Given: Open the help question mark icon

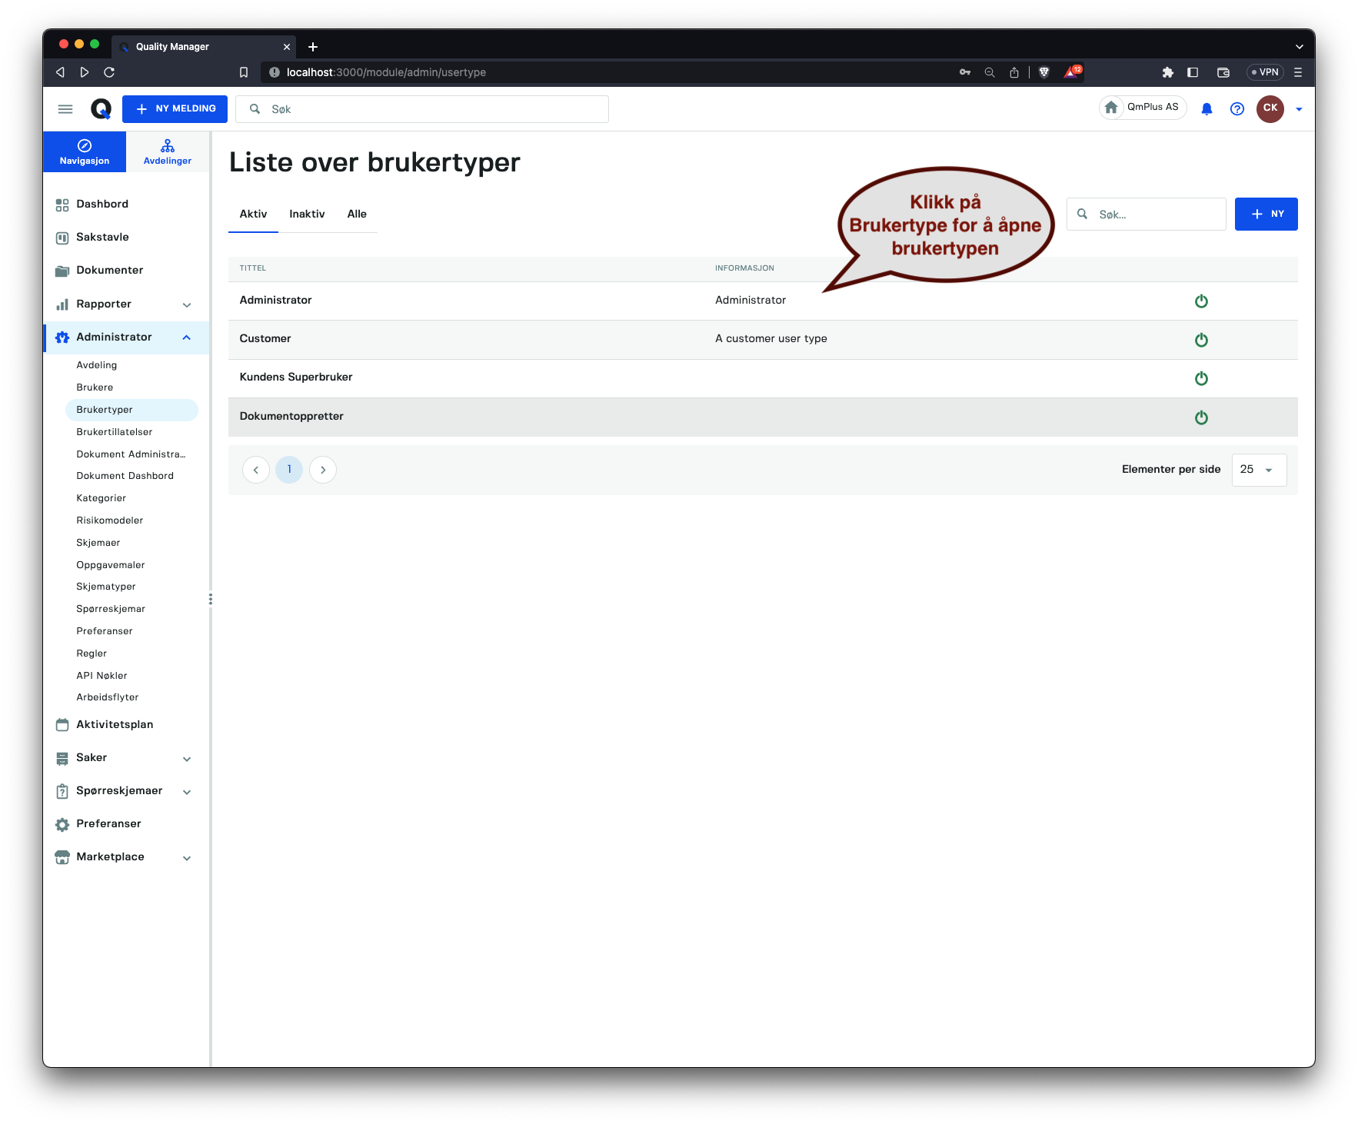Looking at the screenshot, I should coord(1237,109).
